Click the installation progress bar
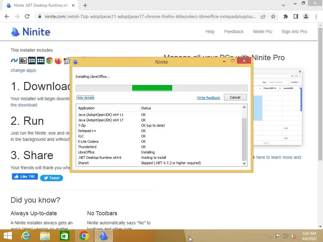Image resolution: width=323 pixels, height=242 pixels. coord(161,88)
